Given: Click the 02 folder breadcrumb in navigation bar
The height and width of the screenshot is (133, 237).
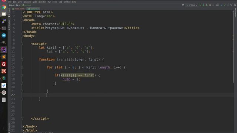Looking at the screenshot, I should [19, 5].
